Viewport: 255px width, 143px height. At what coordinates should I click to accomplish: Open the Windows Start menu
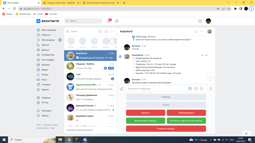[x=4, y=140]
